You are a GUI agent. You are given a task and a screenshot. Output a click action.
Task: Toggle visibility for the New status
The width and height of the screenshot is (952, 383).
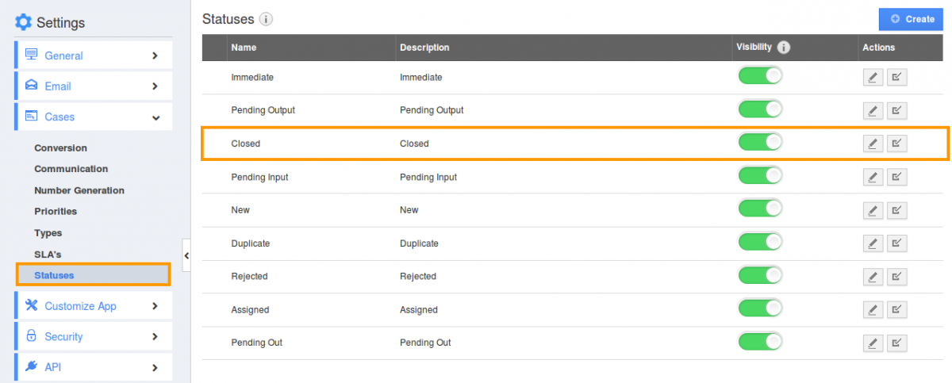click(760, 209)
